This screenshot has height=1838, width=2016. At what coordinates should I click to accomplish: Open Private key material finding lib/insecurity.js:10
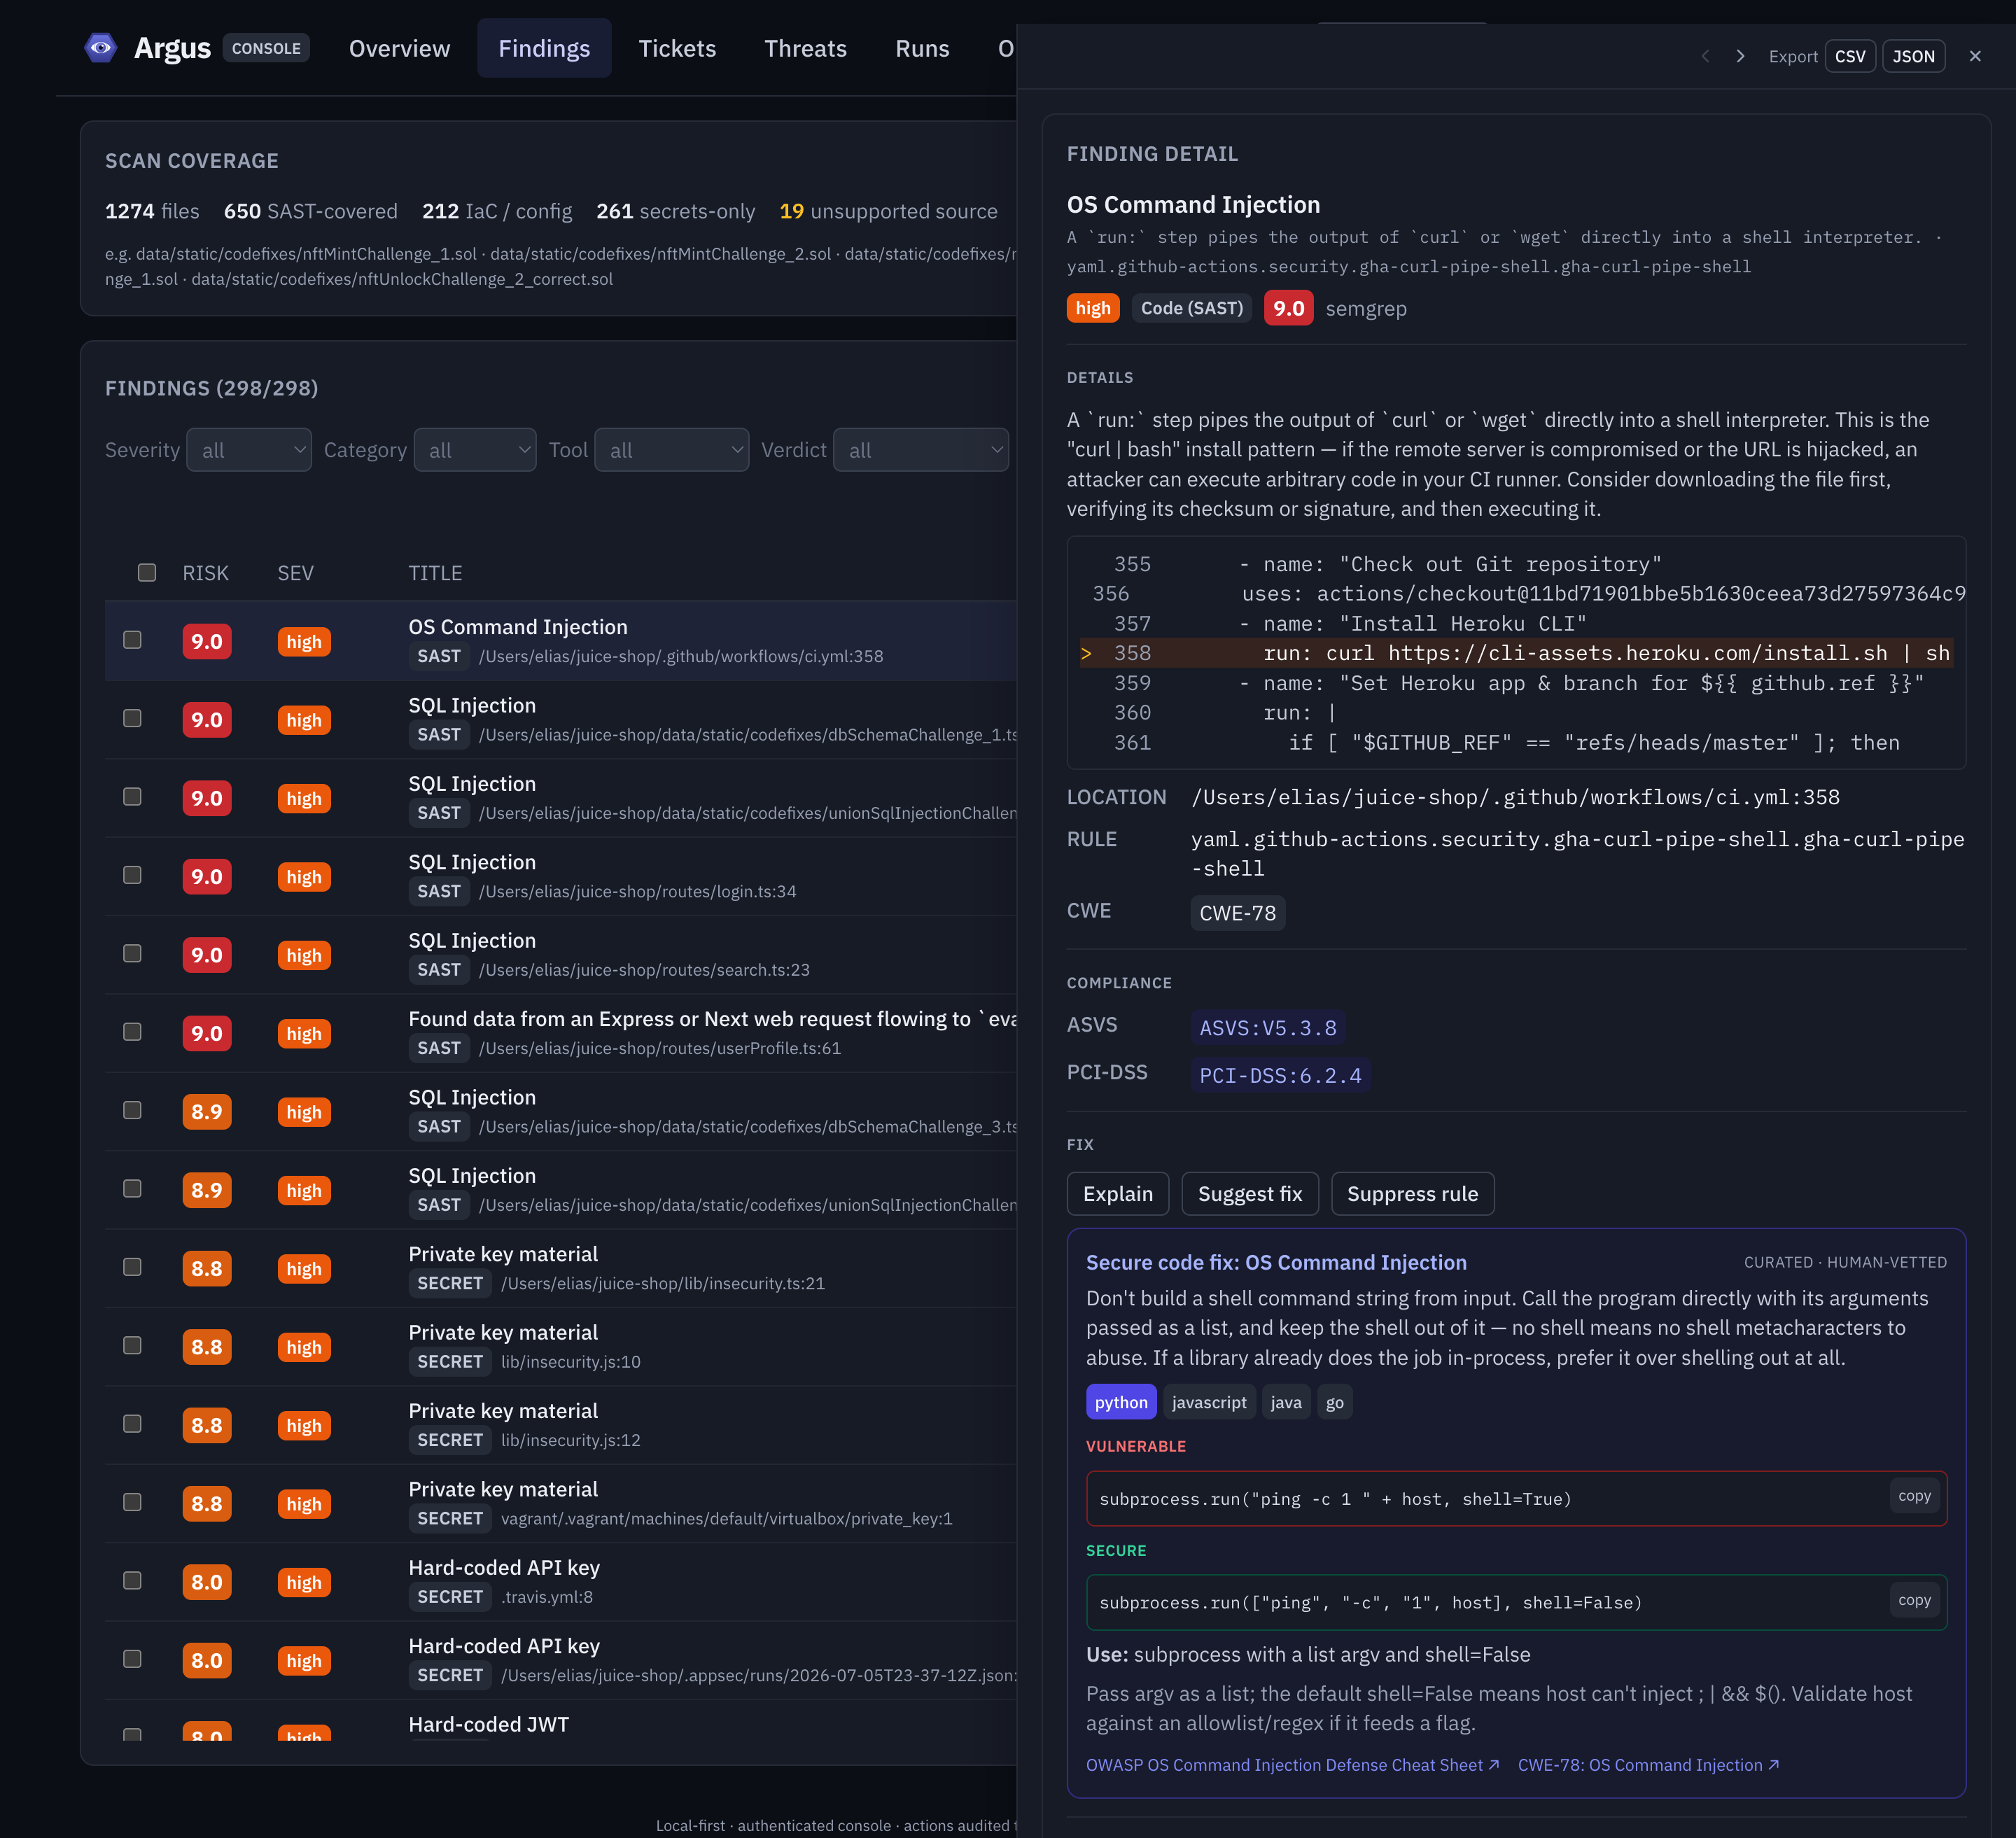click(560, 1346)
